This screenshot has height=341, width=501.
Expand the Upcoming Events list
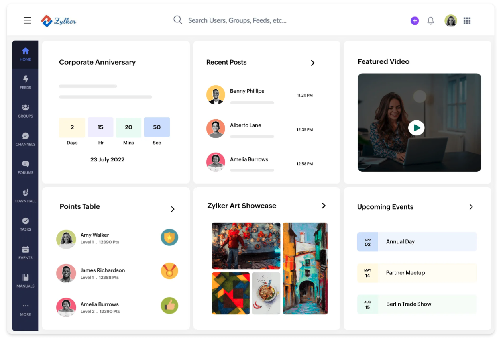471,207
